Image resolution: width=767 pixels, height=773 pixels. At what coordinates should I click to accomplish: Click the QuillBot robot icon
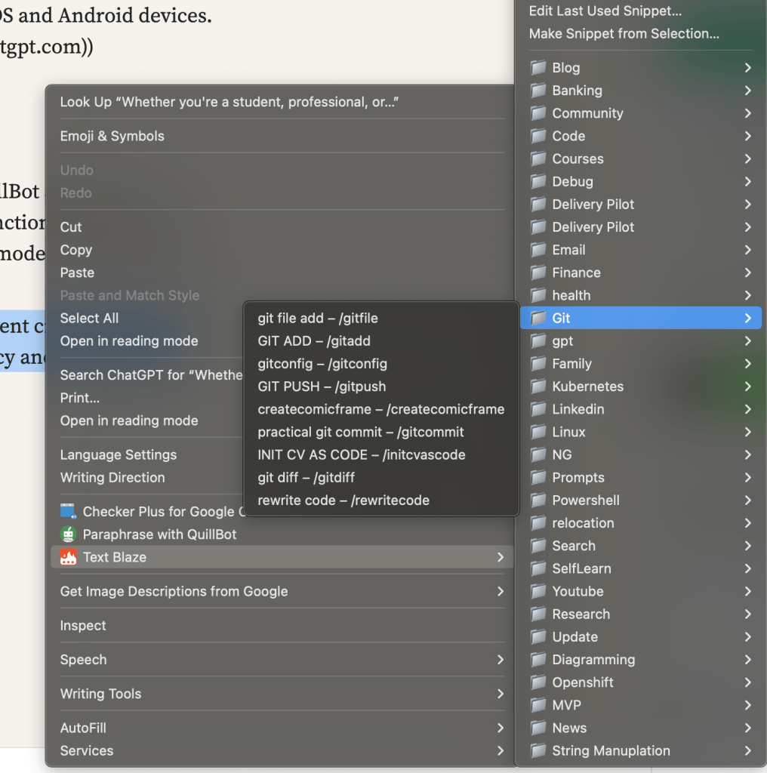(68, 534)
